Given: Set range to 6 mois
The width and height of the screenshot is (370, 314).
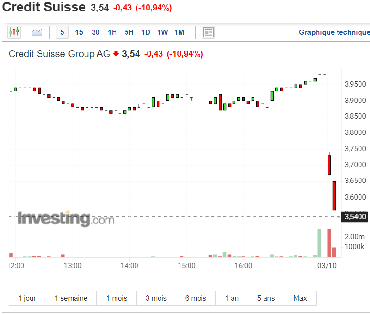Looking at the screenshot, I should tap(196, 298).
